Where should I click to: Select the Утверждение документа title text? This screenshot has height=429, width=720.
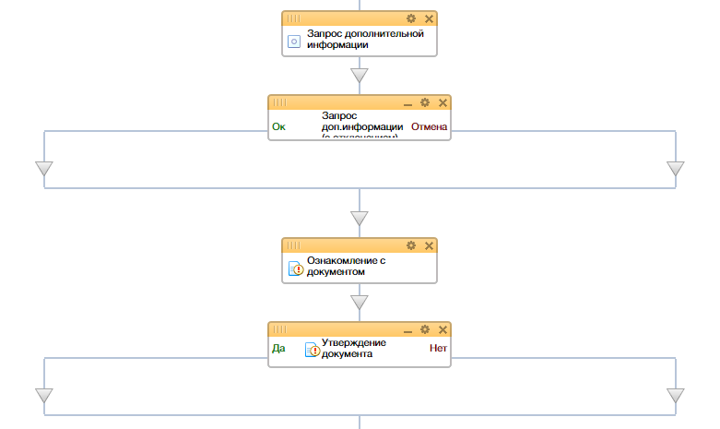354,348
